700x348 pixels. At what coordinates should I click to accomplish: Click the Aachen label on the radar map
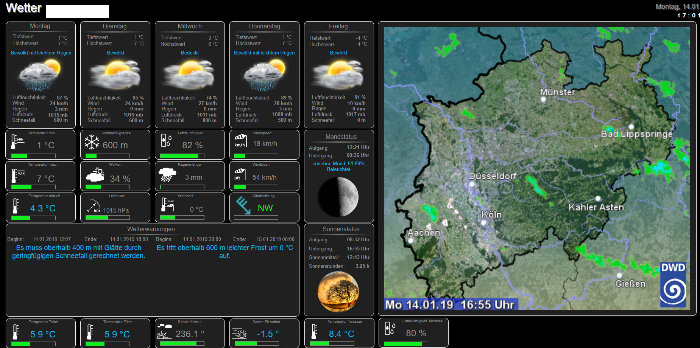[424, 233]
